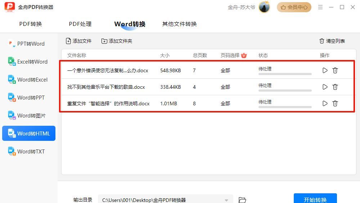
Task: Choose Word转PPT in the sidebar
Action: [29, 98]
